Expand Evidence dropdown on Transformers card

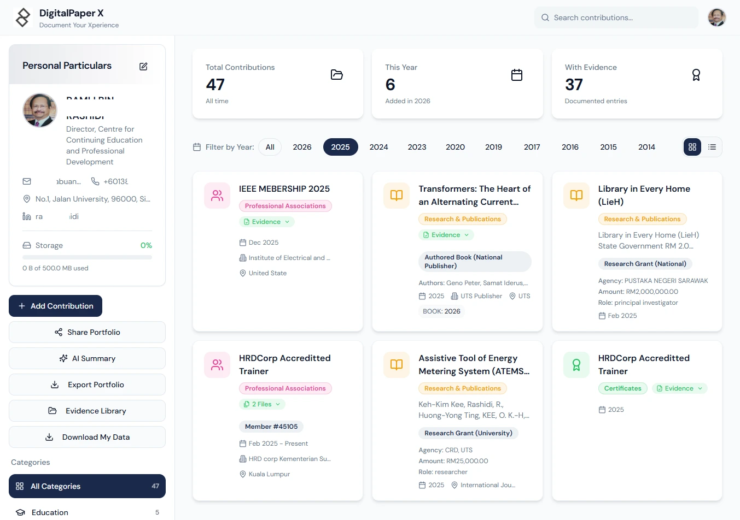pos(446,235)
